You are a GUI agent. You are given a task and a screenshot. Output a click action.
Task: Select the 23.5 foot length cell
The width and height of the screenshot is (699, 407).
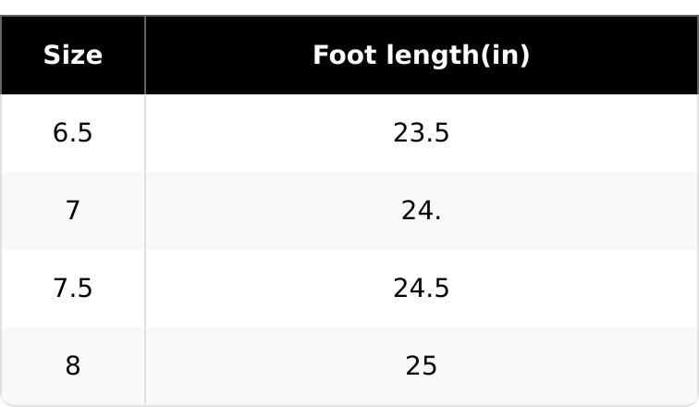pyautogui.click(x=421, y=133)
